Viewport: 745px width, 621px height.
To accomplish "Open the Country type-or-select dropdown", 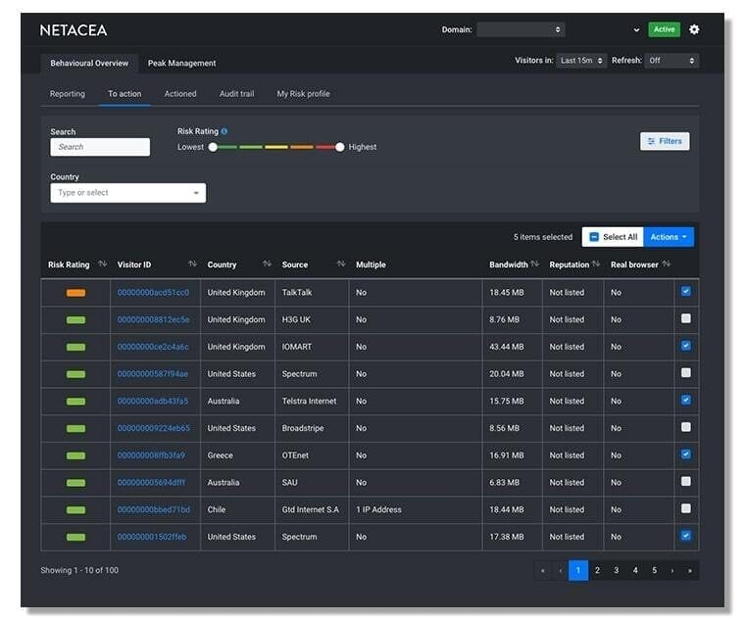I will (128, 193).
